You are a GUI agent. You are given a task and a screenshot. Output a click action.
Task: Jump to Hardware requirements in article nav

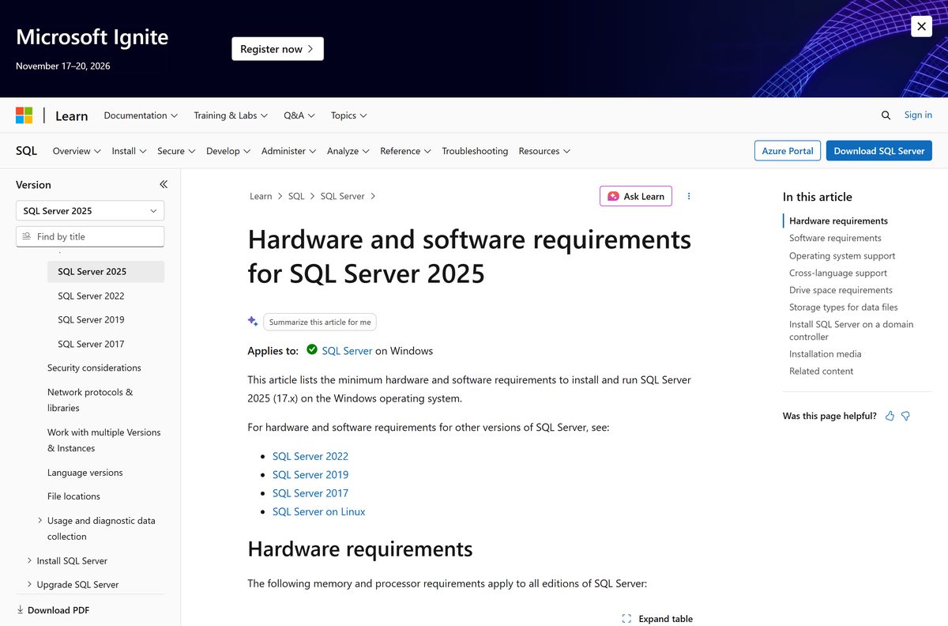pyautogui.click(x=838, y=221)
